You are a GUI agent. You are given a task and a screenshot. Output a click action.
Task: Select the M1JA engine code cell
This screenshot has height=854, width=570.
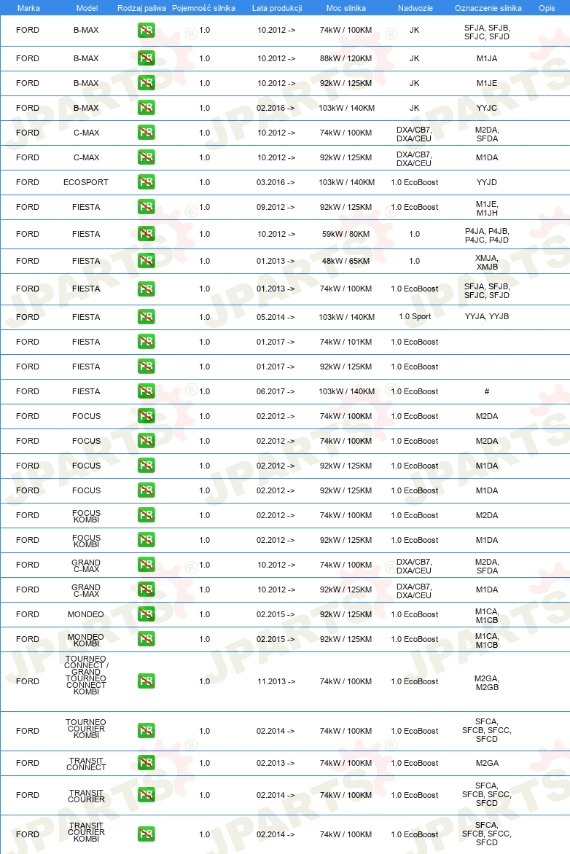[487, 59]
